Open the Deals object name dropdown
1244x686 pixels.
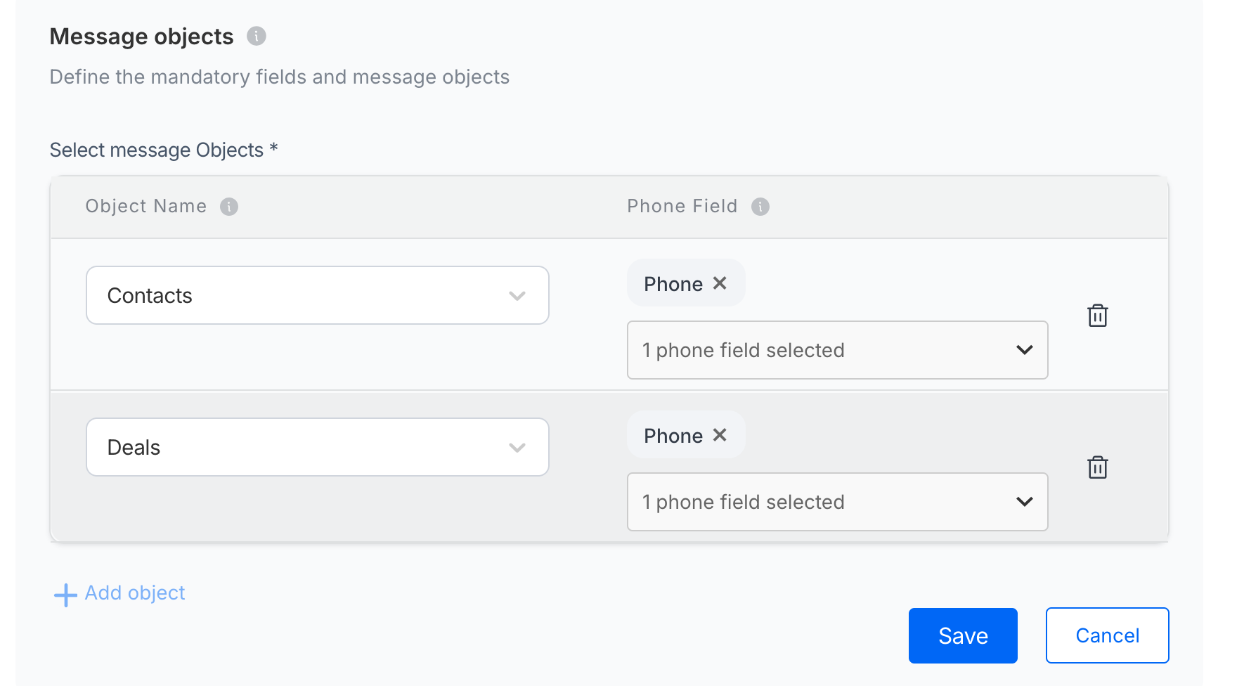[x=318, y=447]
